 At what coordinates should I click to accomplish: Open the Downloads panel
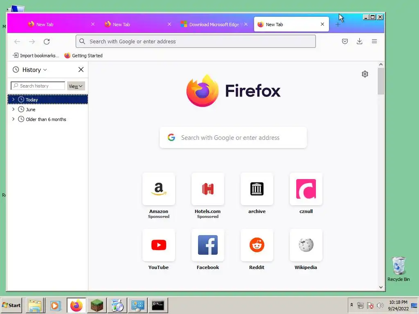tap(359, 41)
